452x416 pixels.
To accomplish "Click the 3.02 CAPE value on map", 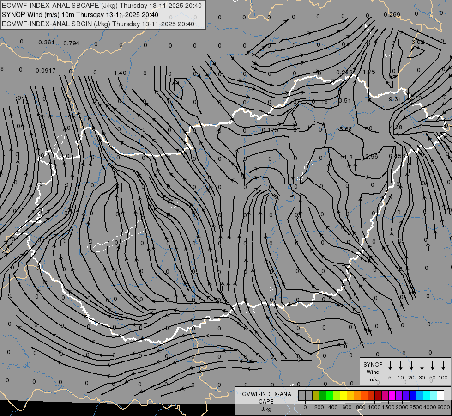I will click(x=417, y=42).
